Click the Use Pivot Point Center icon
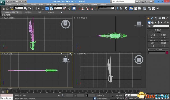The image size is (170, 100). pos(65,8)
